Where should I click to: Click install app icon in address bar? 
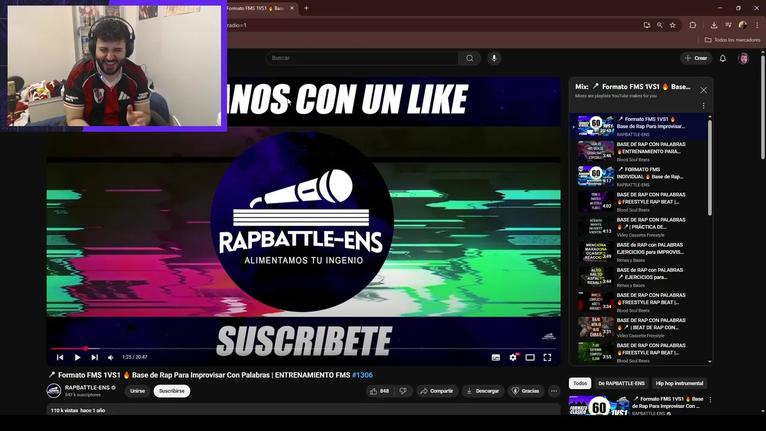(647, 25)
